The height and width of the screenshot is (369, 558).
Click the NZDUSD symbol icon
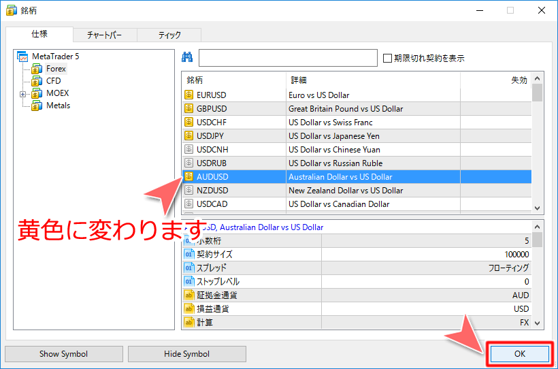(189, 191)
